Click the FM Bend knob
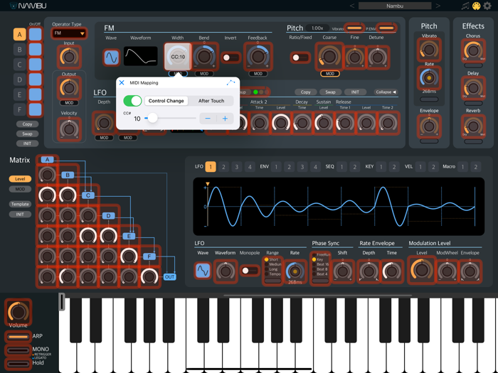This screenshot has width=498, height=373. point(204,56)
